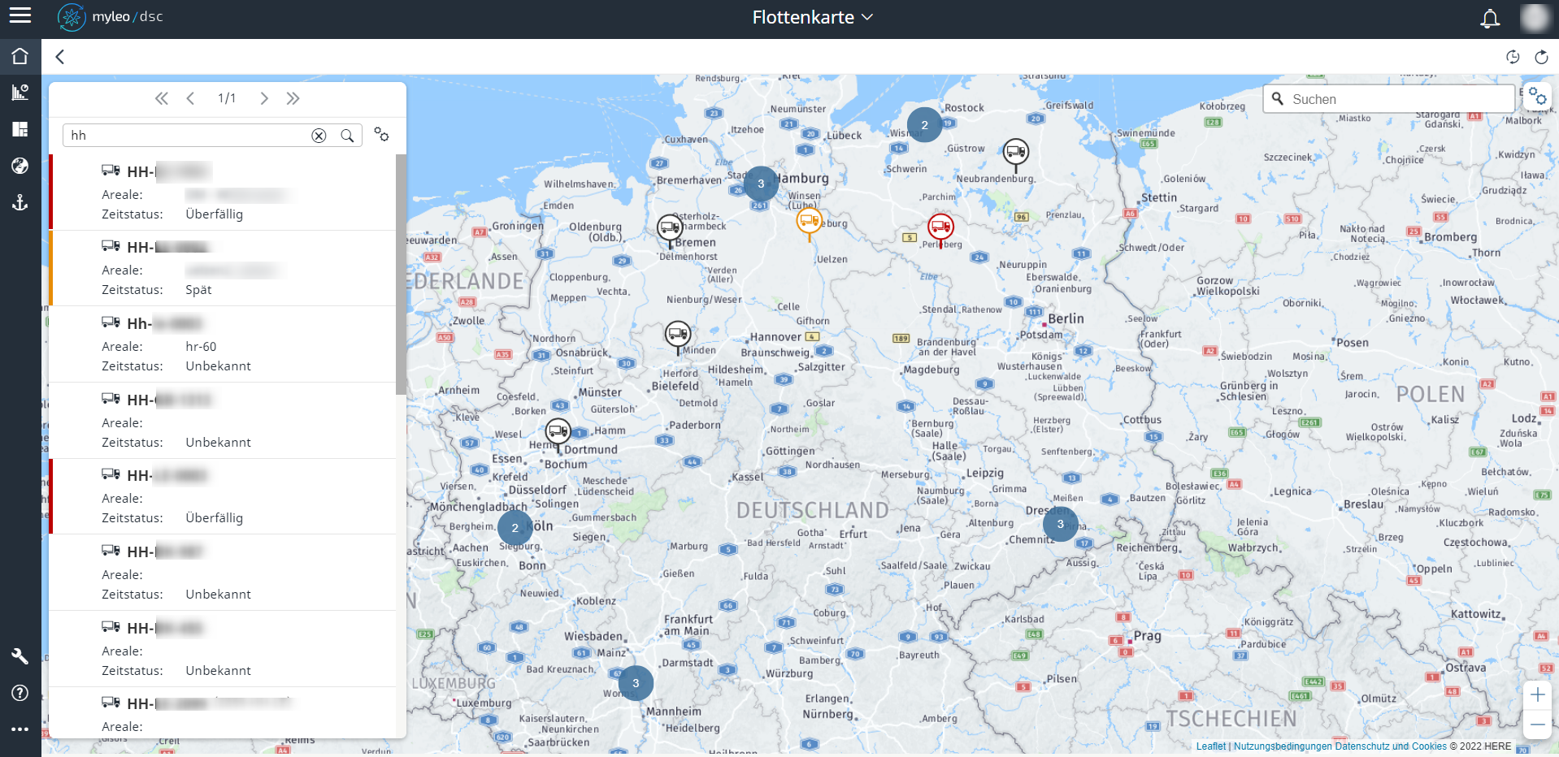Expand the cluster of 2 near Köln
Screen dimensions: 1559x757
pyautogui.click(x=515, y=528)
